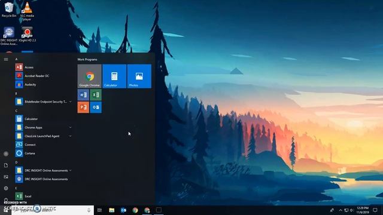Click the clock and date on taskbar
The height and width of the screenshot is (215, 383).
[363, 210]
